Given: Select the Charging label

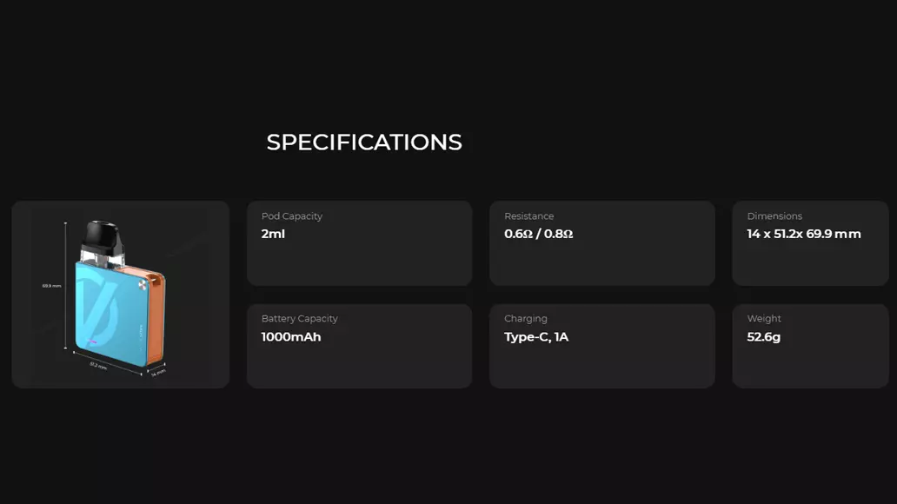Looking at the screenshot, I should coord(525,319).
